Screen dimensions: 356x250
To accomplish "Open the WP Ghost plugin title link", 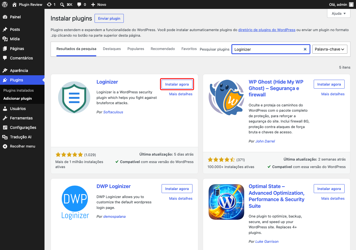I will coord(276,88).
